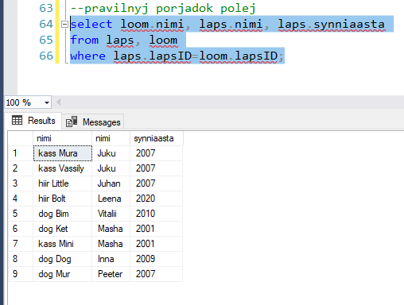Select cell Peeter

coord(111,274)
